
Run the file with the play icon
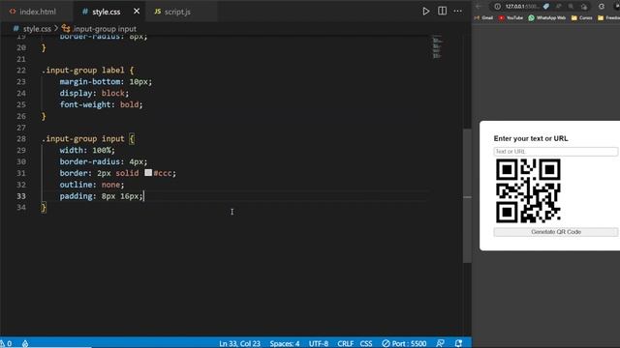pos(426,11)
